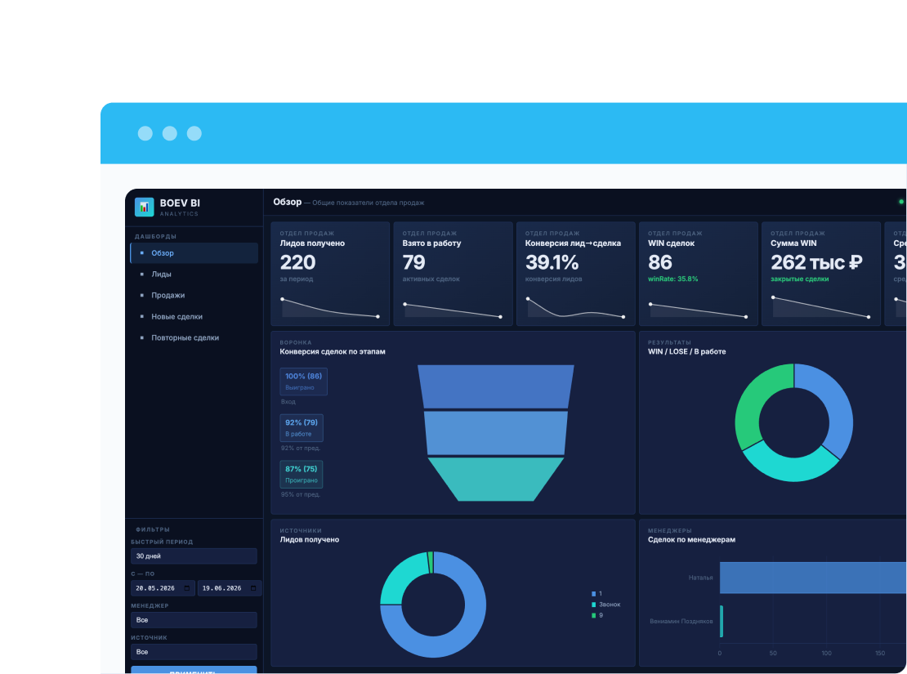Click the Звонок legend marker
Screen dimensions: 907x674
tap(593, 605)
